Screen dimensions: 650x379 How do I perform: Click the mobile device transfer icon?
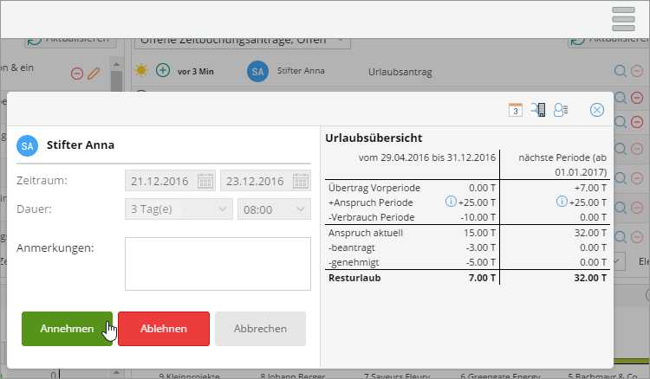tap(538, 110)
